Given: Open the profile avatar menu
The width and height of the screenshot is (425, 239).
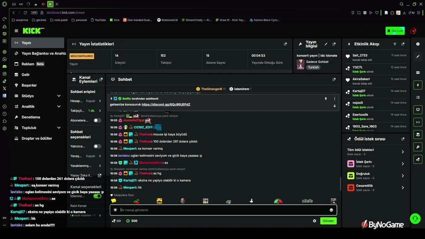Looking at the screenshot, I should pos(413,31).
